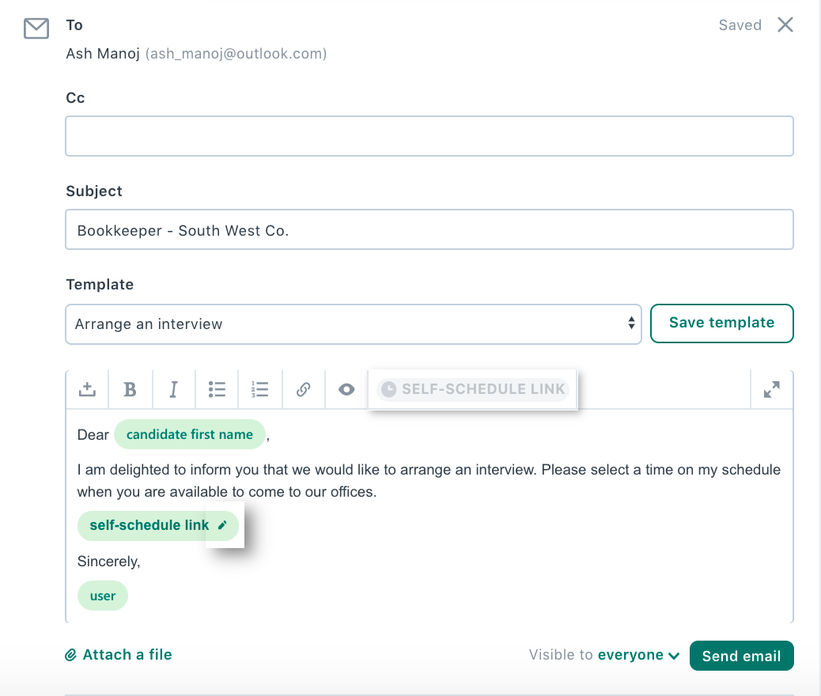Screen dimensions: 821x696
Task: Click the insert placeholder icon in toolbar
Action: (x=87, y=389)
